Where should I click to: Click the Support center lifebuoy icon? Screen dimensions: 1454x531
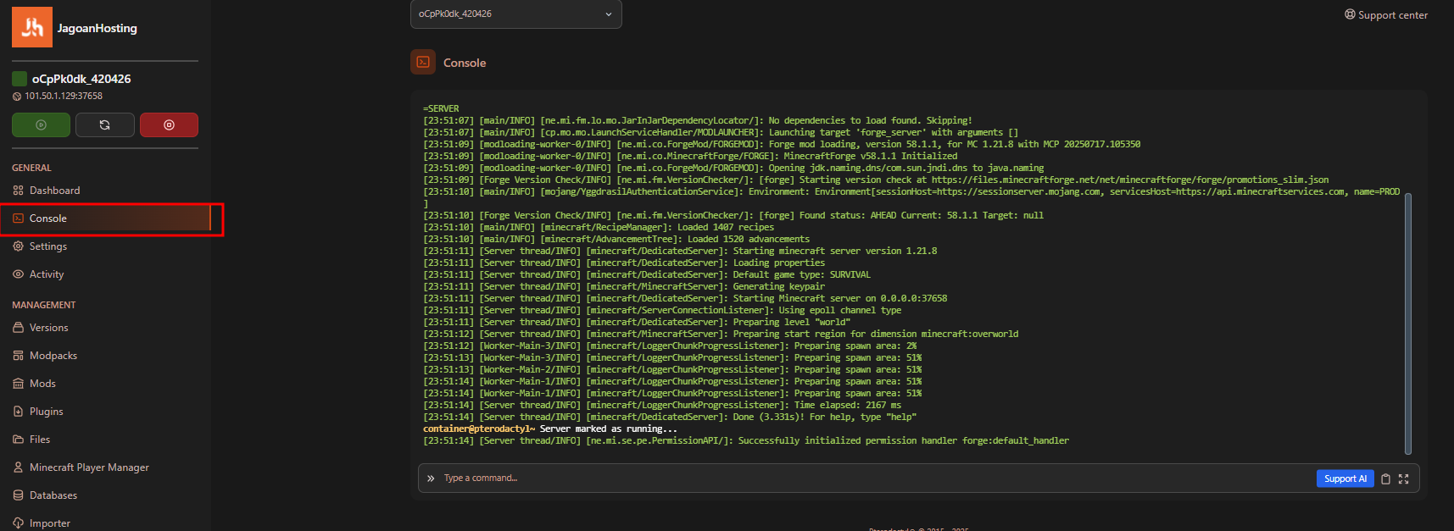tap(1350, 14)
